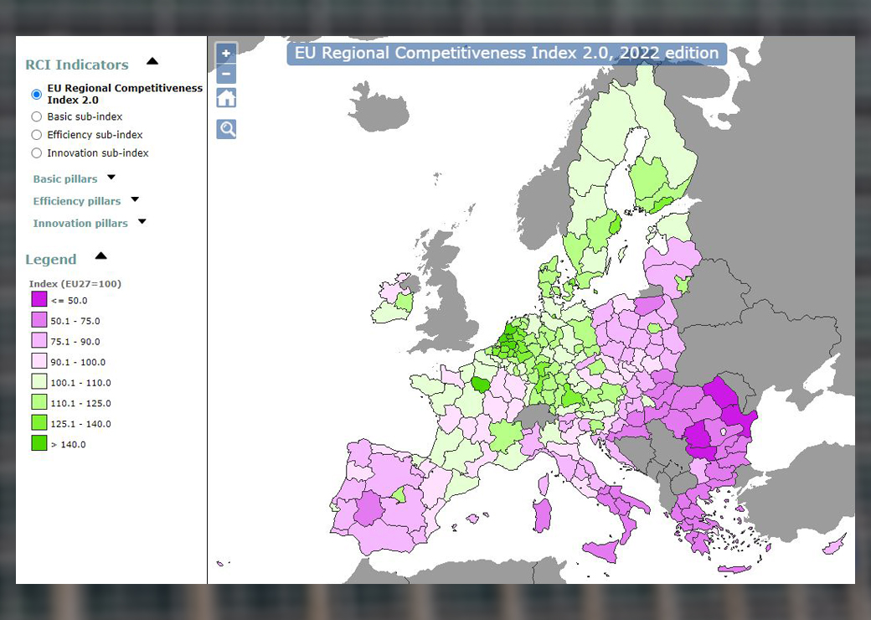
Task: Click the Sardinia island region on map
Action: click(543, 515)
